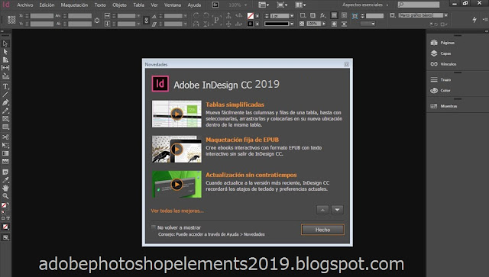The image size is (489, 277).
Task: Click the next features down arrow button
Action: (x=337, y=210)
